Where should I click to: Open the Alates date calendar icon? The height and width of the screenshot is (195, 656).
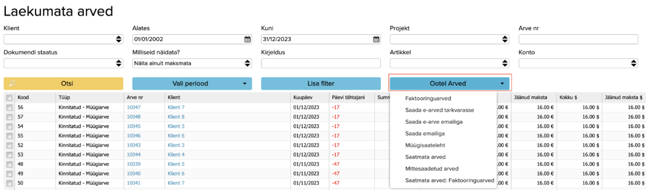click(247, 39)
